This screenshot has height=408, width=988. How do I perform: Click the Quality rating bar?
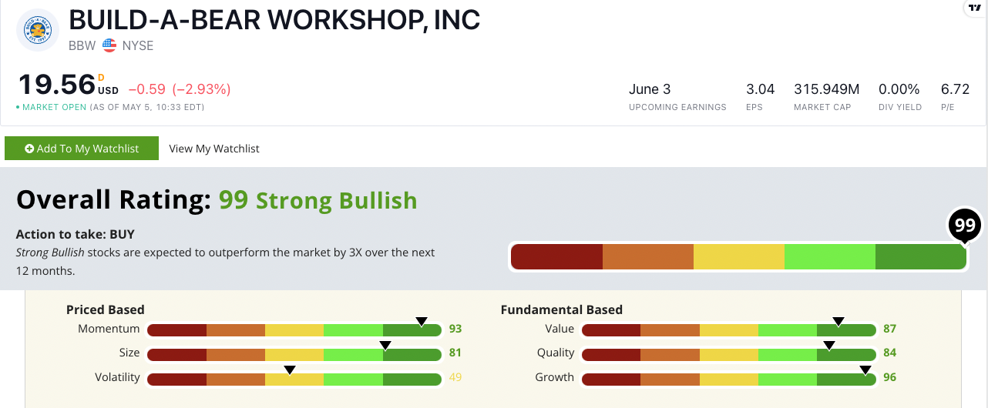click(x=728, y=354)
